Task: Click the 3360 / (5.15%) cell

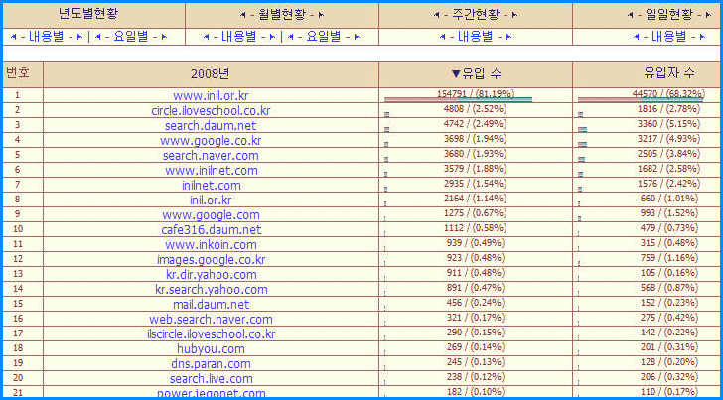Action: tap(669, 123)
